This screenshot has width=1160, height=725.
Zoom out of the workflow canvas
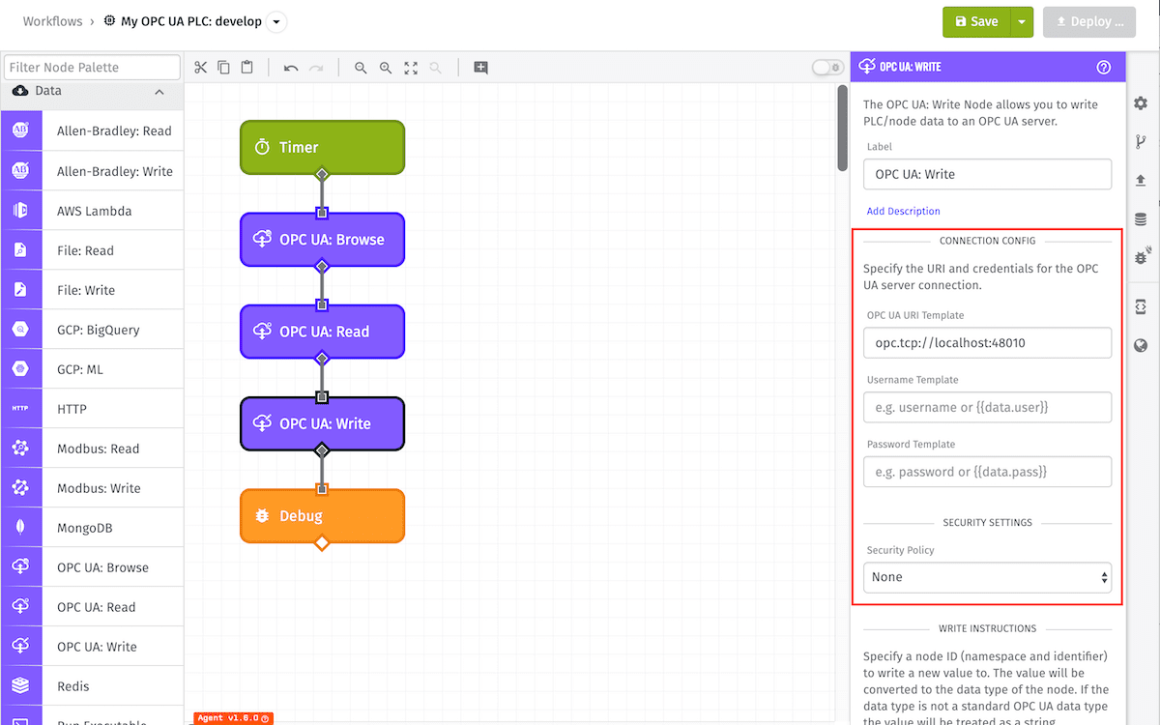(x=361, y=68)
